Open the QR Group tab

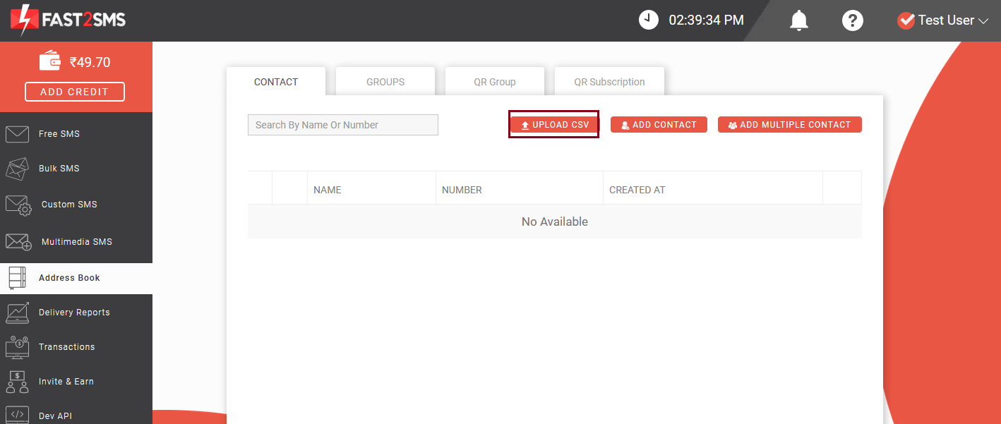click(x=495, y=82)
